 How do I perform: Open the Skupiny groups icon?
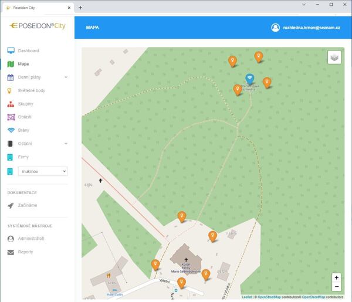(11, 104)
